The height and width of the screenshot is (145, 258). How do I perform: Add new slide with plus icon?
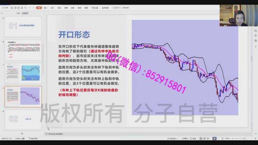click(x=22, y=133)
